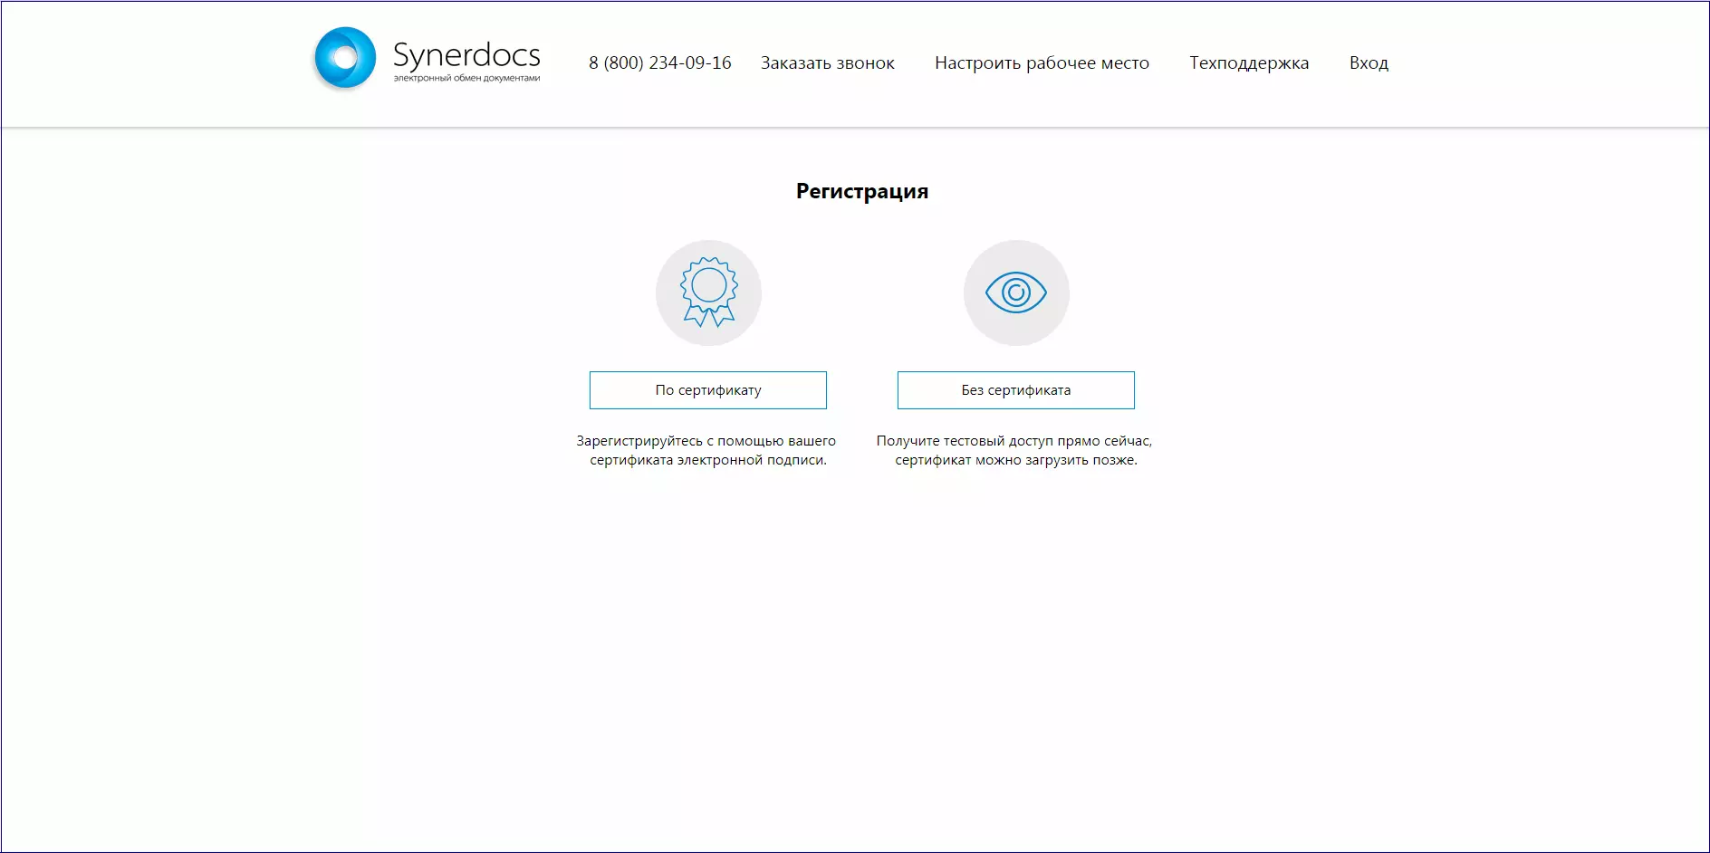1710x853 pixels.
Task: Click the По сертификату button
Action: click(708, 390)
